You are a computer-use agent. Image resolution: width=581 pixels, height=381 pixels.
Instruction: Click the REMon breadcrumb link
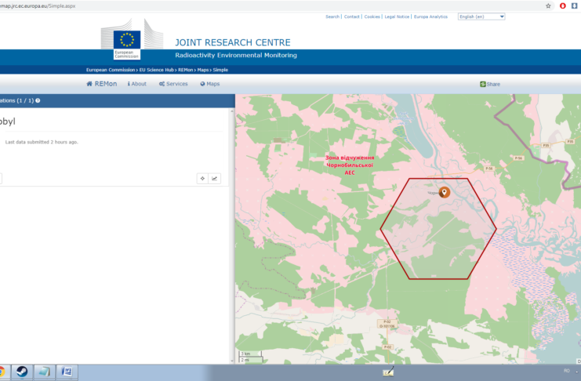coord(185,70)
